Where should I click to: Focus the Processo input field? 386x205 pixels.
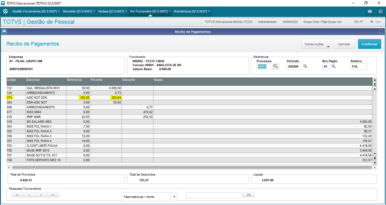264,66
